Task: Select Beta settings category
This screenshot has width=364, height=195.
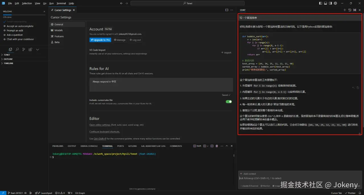Action: pos(67,42)
